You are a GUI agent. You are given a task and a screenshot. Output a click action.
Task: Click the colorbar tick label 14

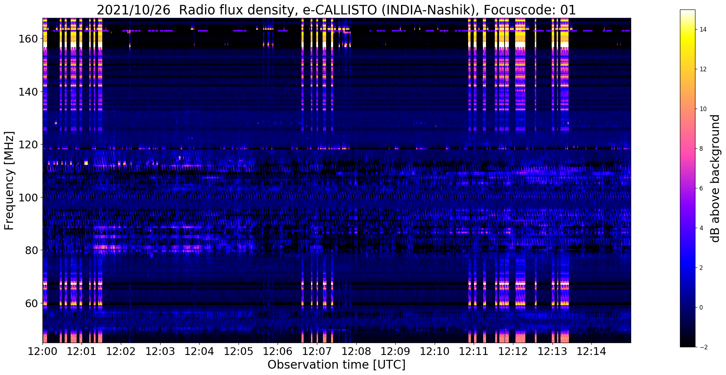[703, 30]
